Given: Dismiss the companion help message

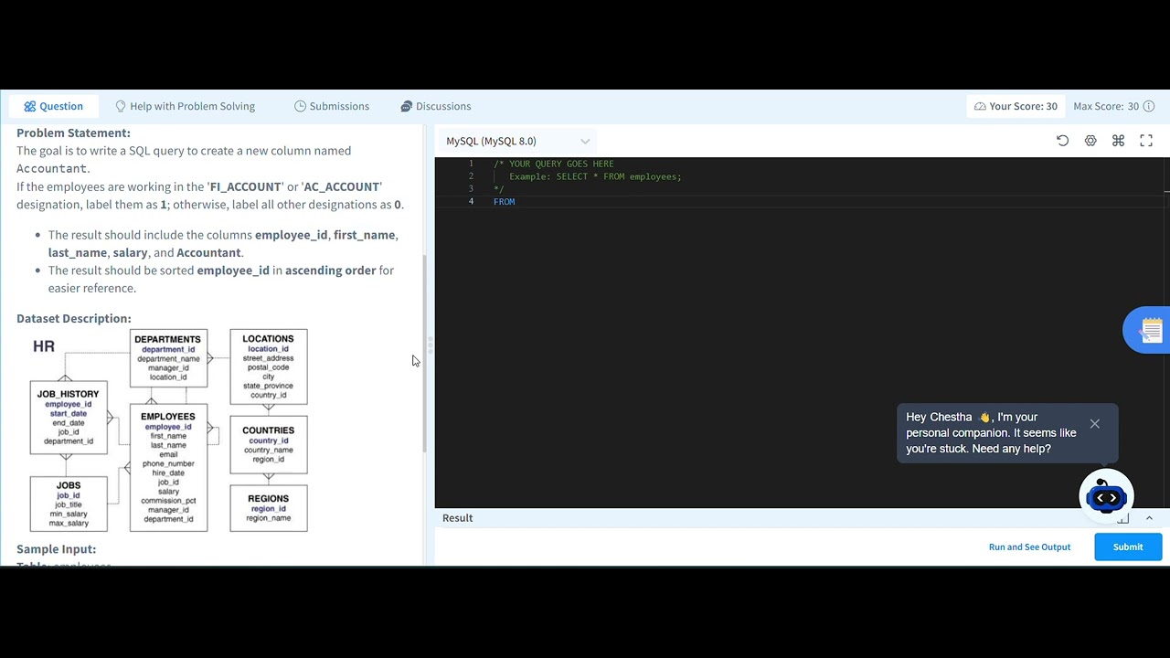Looking at the screenshot, I should pyautogui.click(x=1094, y=424).
